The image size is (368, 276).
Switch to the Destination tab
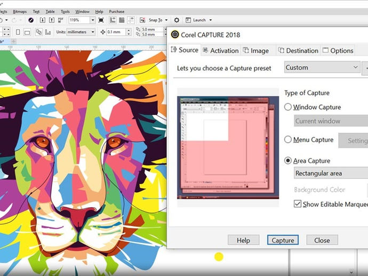[x=298, y=51]
